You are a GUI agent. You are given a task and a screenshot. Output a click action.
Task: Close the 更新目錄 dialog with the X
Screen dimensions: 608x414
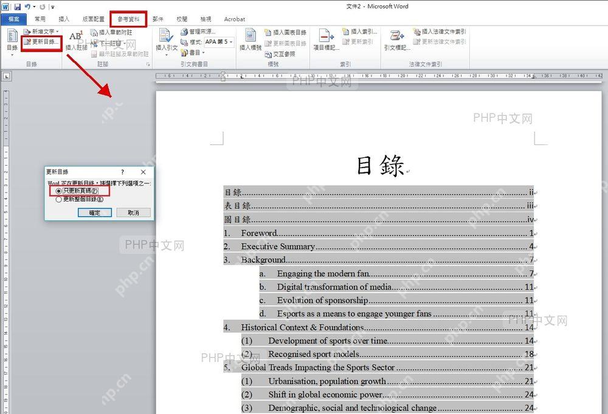tap(143, 172)
